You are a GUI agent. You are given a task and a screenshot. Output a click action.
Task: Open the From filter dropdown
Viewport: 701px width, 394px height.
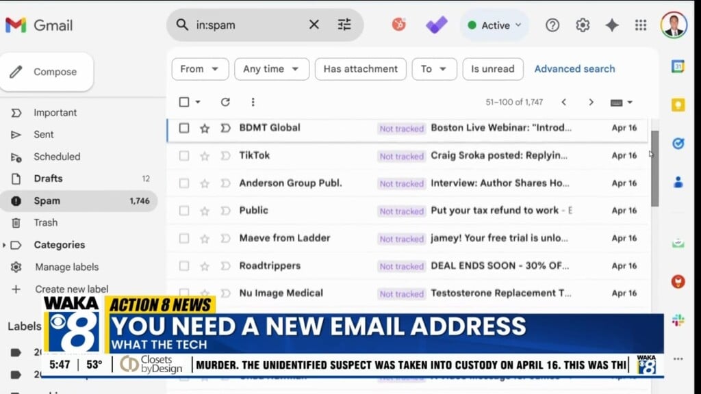[x=200, y=69]
